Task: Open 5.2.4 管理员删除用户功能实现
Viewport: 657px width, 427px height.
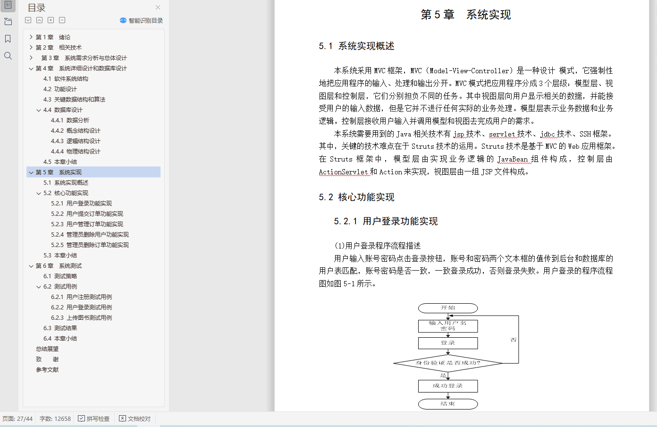Action: coord(90,234)
